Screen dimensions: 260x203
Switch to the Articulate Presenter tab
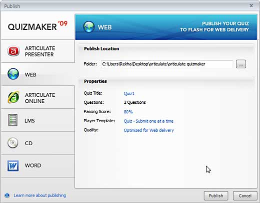tap(38, 51)
